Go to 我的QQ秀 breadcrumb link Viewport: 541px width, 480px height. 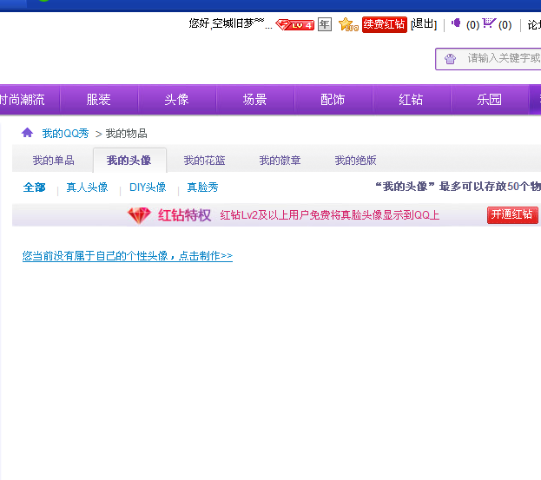tap(65, 134)
